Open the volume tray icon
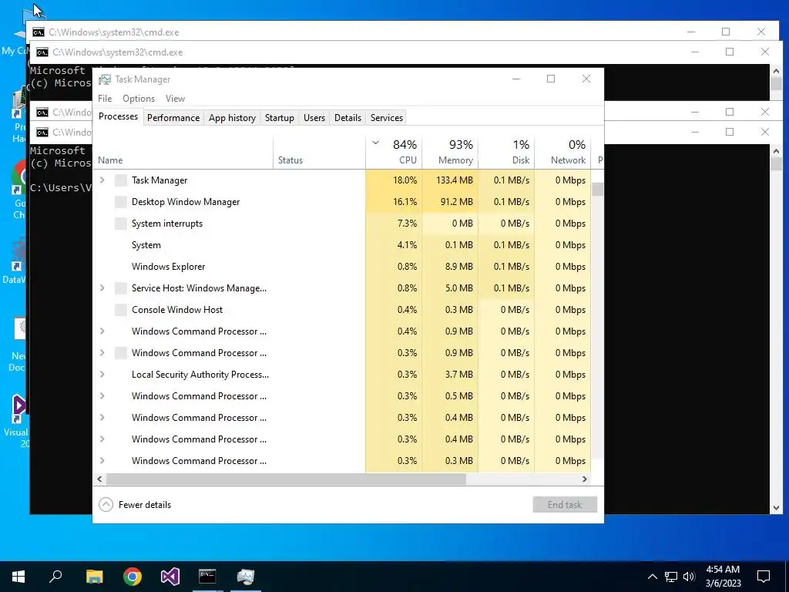The image size is (789, 592). 689,577
